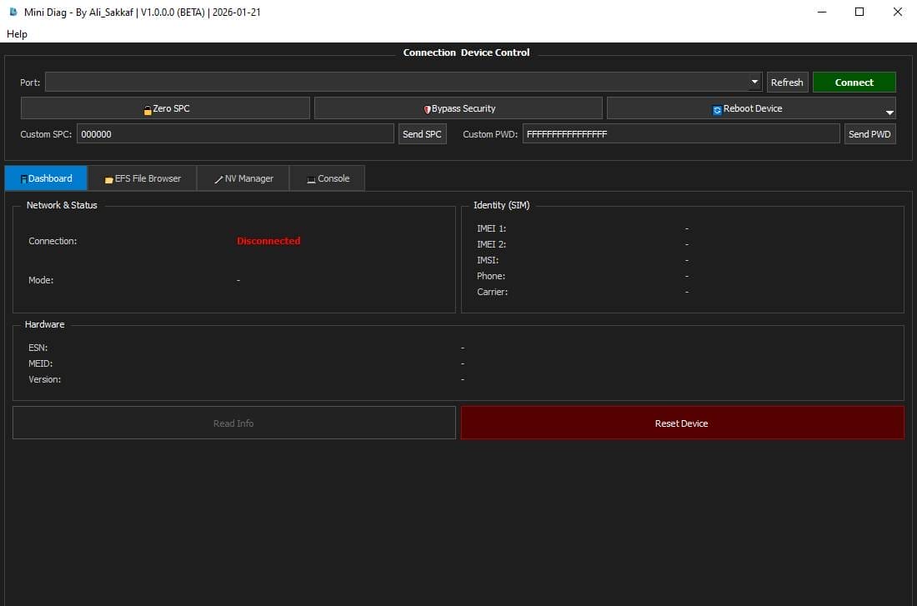
Task: Open the empty Port combo box
Action: [400, 82]
